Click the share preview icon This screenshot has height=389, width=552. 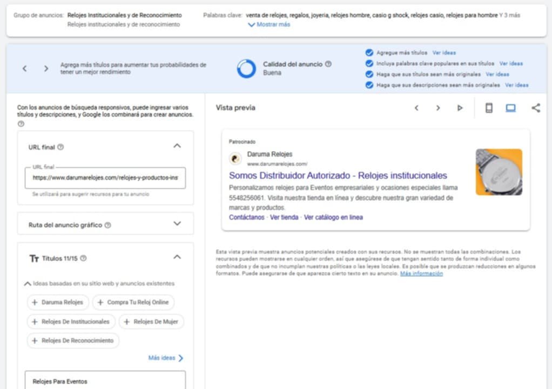pyautogui.click(x=535, y=108)
